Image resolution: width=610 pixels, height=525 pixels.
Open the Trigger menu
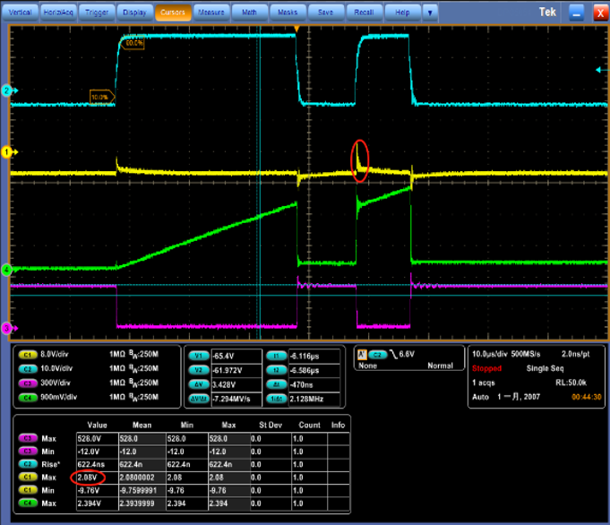[x=99, y=13]
